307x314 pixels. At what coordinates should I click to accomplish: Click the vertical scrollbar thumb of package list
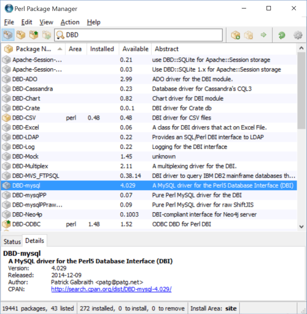click(x=301, y=91)
